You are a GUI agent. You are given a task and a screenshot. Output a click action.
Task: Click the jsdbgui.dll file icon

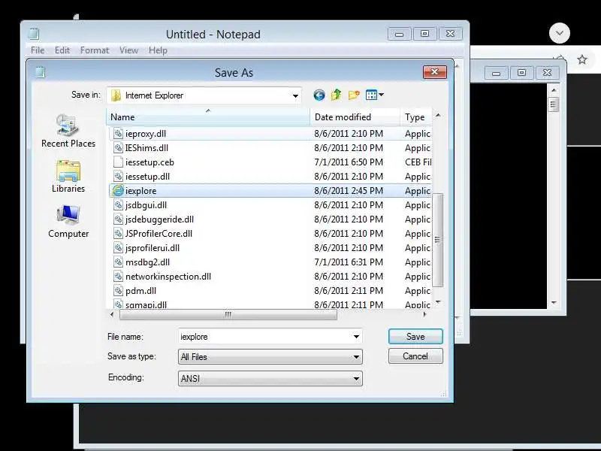pyautogui.click(x=118, y=204)
